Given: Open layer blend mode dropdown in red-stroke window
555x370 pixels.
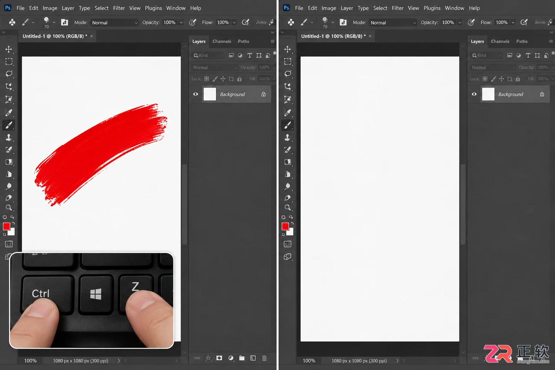Looking at the screenshot, I should 215,67.
